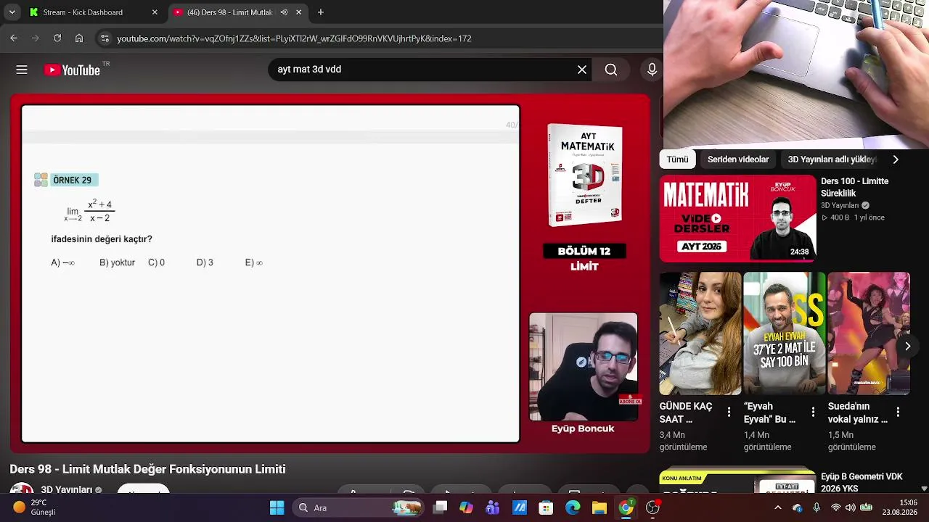Open the 29°C Güneşli weather widget
929x522 pixels.
[34, 507]
